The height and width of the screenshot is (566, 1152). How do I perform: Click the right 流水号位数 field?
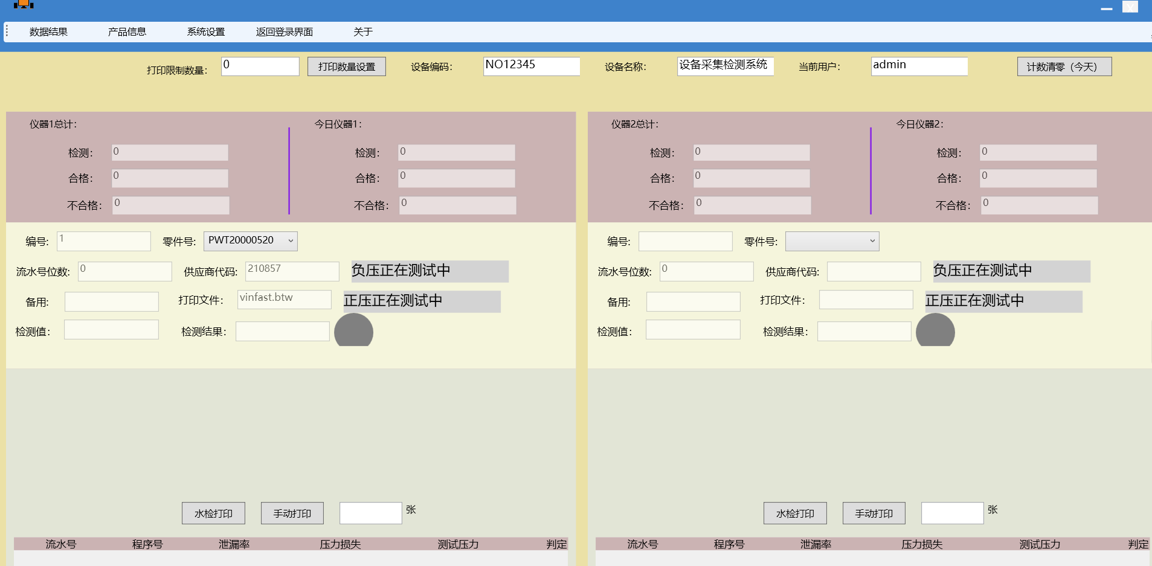coord(707,271)
